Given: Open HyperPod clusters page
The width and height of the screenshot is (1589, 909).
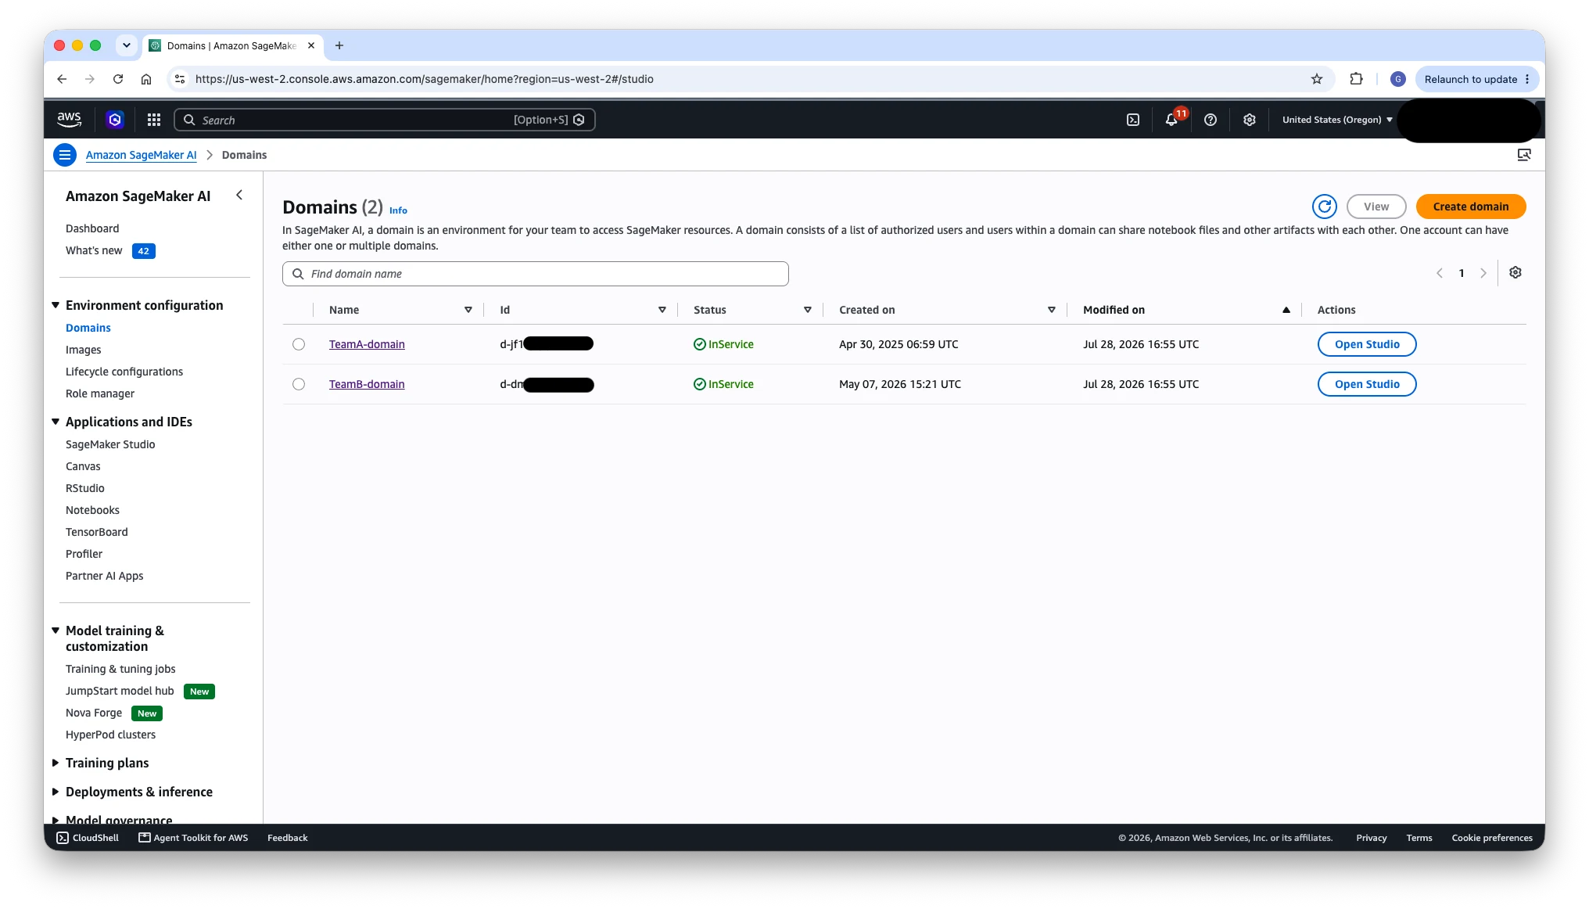Looking at the screenshot, I should point(110,735).
